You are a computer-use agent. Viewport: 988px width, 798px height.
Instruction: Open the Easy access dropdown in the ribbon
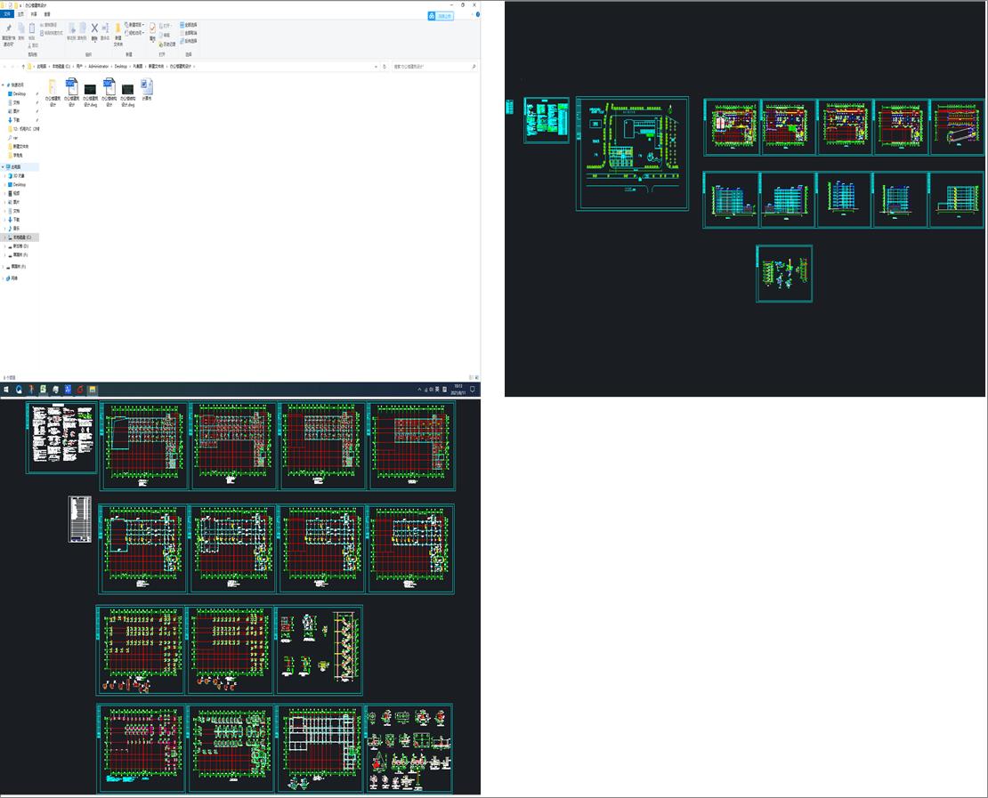tap(134, 33)
